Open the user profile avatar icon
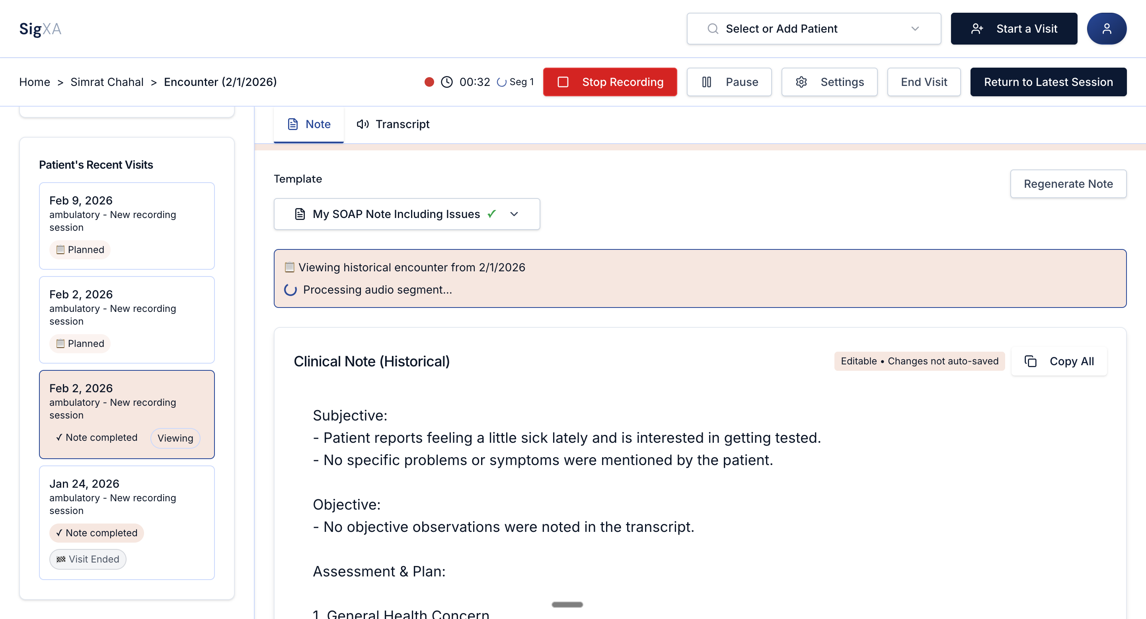 1107,28
